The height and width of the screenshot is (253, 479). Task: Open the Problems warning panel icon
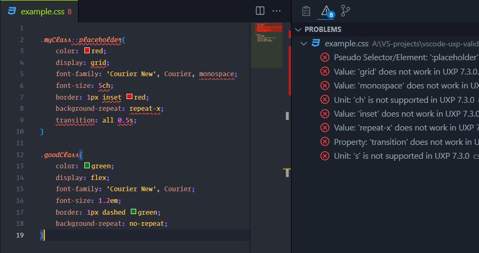tap(326, 11)
